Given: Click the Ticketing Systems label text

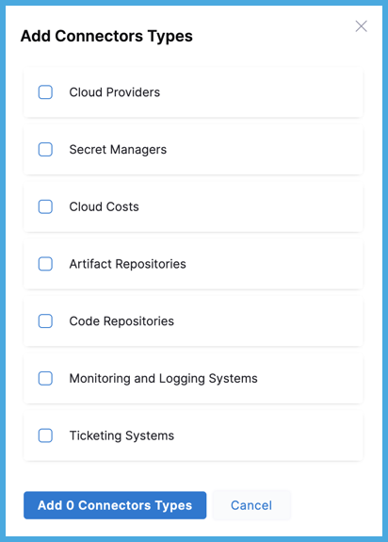Looking at the screenshot, I should click(121, 435).
